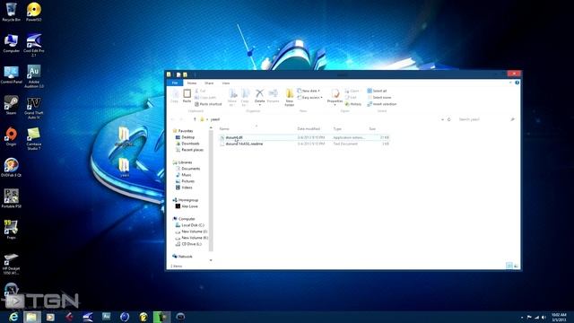The width and height of the screenshot is (574, 323).
Task: Open the New item dropdown
Action: click(309, 91)
